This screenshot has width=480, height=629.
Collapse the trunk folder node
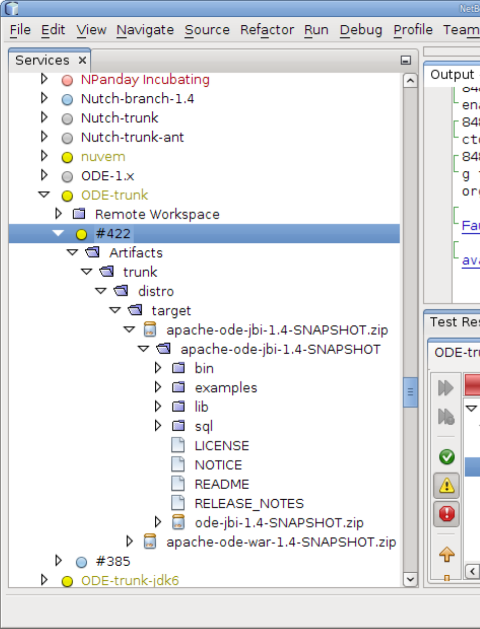click(x=87, y=272)
